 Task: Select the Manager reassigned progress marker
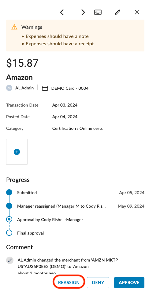tap(9, 206)
